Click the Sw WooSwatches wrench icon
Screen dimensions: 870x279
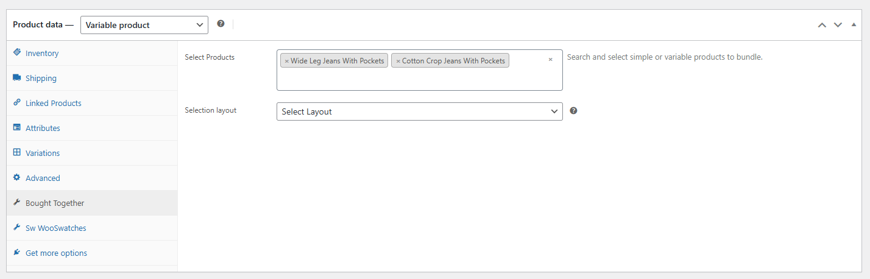(x=17, y=228)
